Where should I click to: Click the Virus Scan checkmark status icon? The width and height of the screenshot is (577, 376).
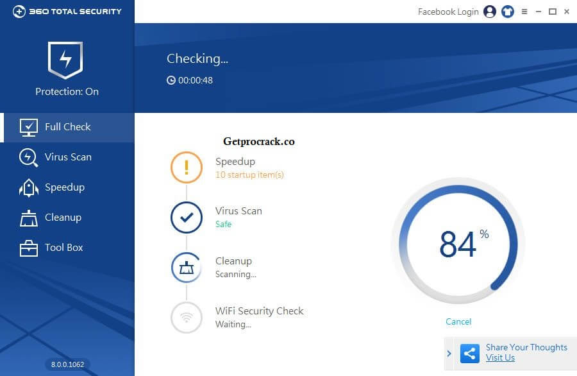pos(186,218)
